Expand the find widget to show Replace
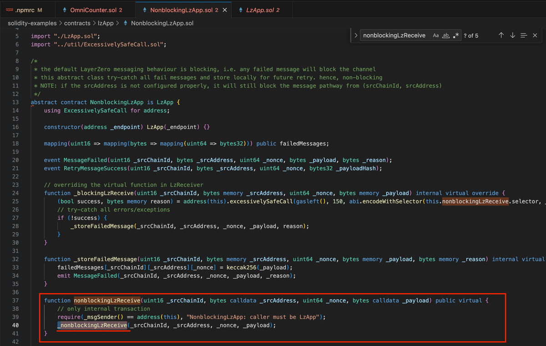 coord(356,35)
